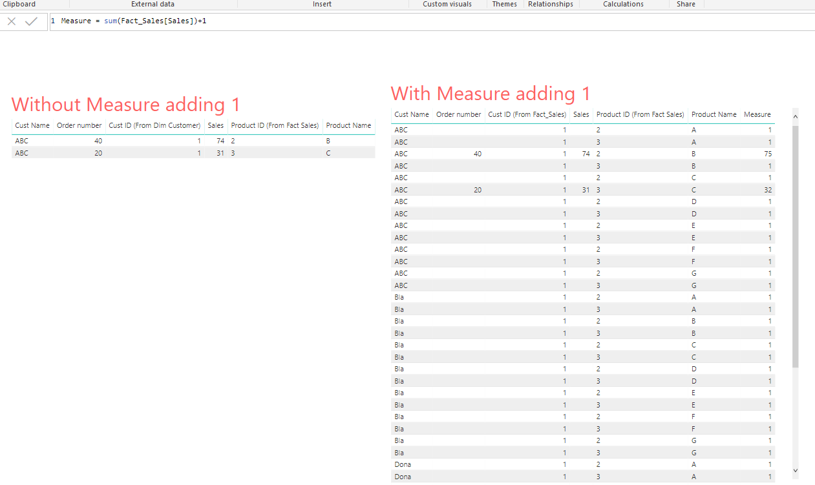Click 'Product ID (From Fact Sales)' header in right table
This screenshot has height=485, width=815.
point(640,114)
